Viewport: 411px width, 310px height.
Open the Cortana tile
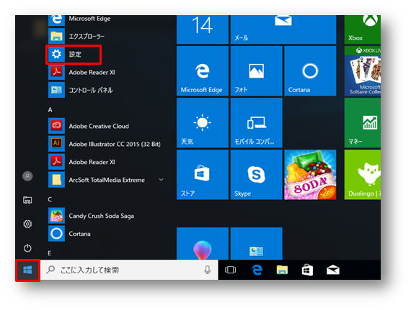pyautogui.click(x=310, y=71)
